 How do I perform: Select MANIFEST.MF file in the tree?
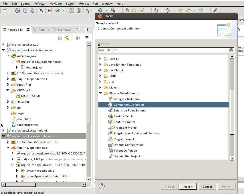(31, 96)
